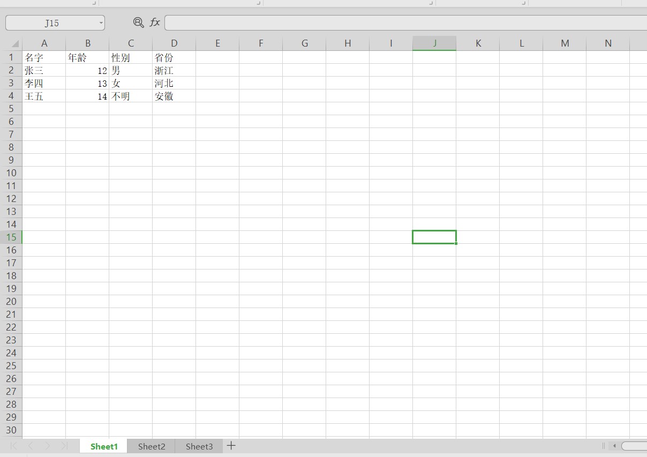Click cell containing 李四
The height and width of the screenshot is (457, 647).
(44, 83)
